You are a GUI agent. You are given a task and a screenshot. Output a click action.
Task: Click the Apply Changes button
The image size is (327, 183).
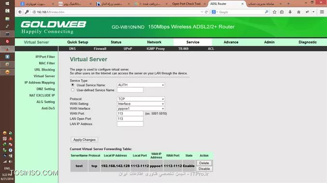coord(84,140)
